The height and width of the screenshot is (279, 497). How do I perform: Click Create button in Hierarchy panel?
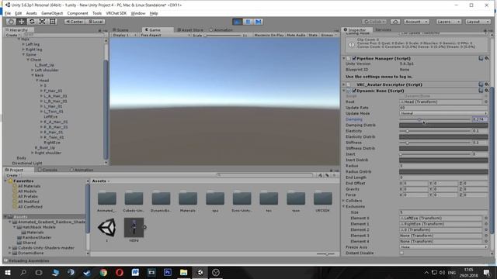click(12, 35)
